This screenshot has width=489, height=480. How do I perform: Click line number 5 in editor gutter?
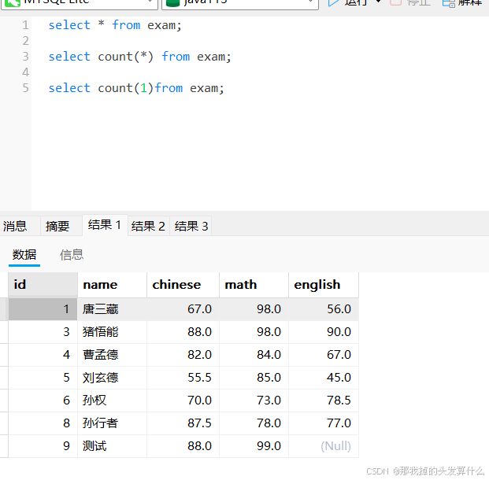25,88
